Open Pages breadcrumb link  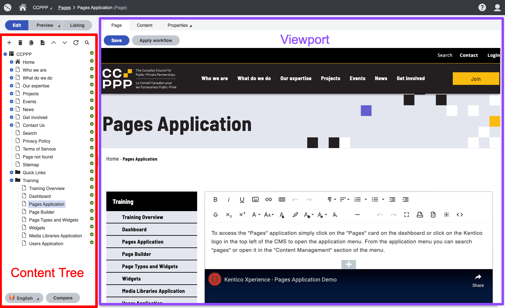(65, 8)
